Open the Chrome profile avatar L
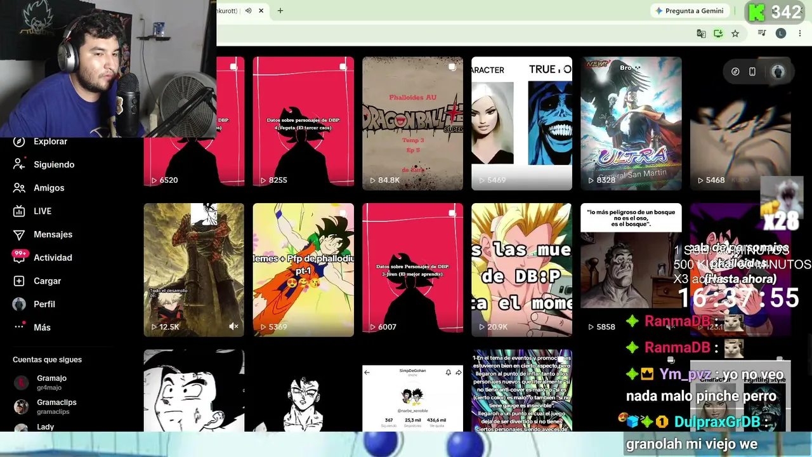Viewport: 812px width, 457px height. (781, 34)
